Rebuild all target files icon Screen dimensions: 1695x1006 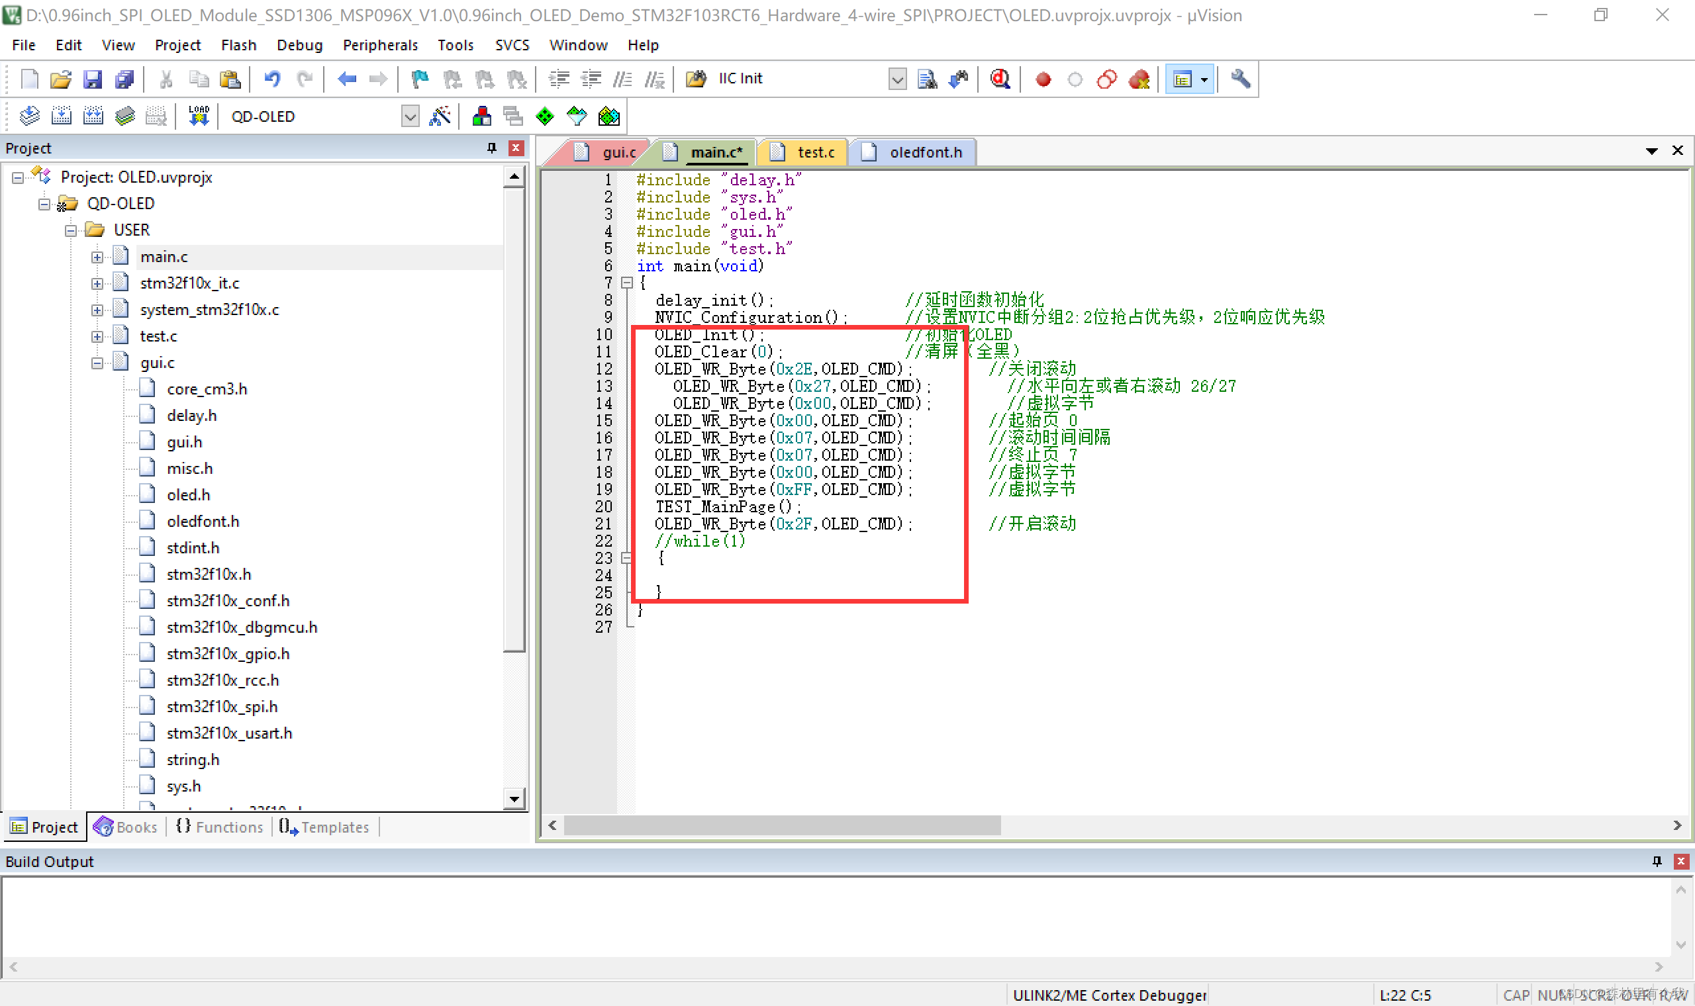(x=93, y=116)
